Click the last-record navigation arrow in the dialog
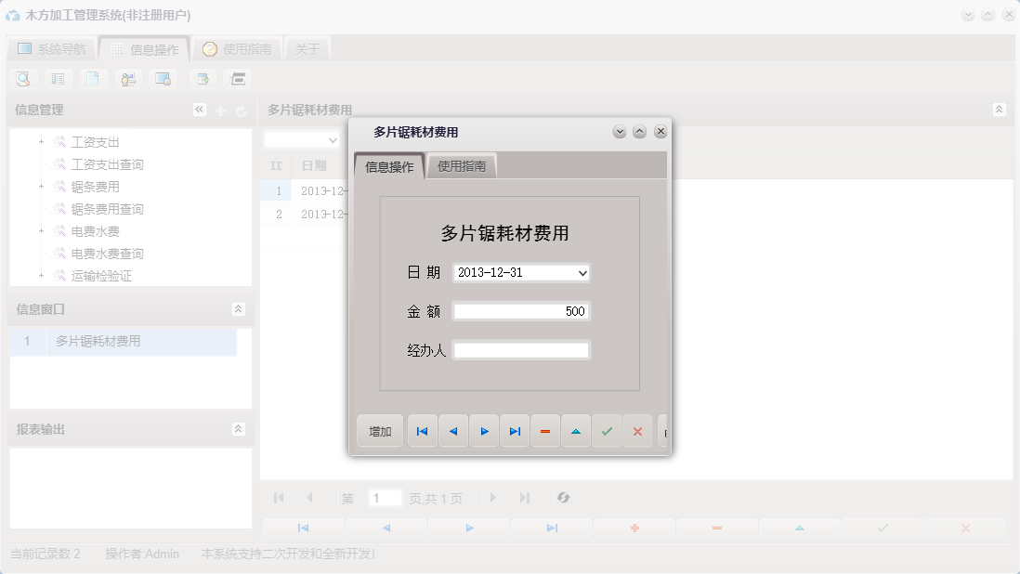The width and height of the screenshot is (1020, 574). (515, 431)
